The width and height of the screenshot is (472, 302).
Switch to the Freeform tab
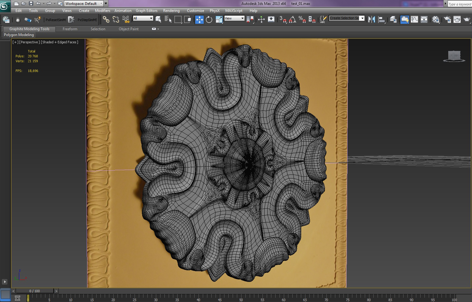point(70,29)
